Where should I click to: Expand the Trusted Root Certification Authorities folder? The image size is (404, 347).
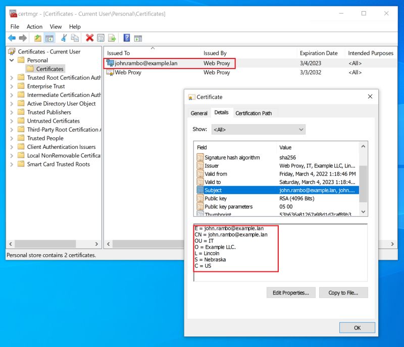[x=11, y=78]
